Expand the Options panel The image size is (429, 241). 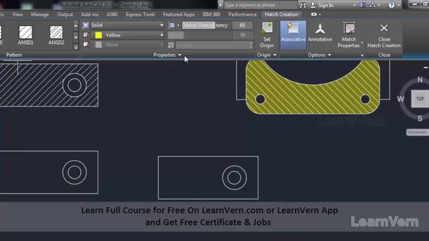coord(319,55)
